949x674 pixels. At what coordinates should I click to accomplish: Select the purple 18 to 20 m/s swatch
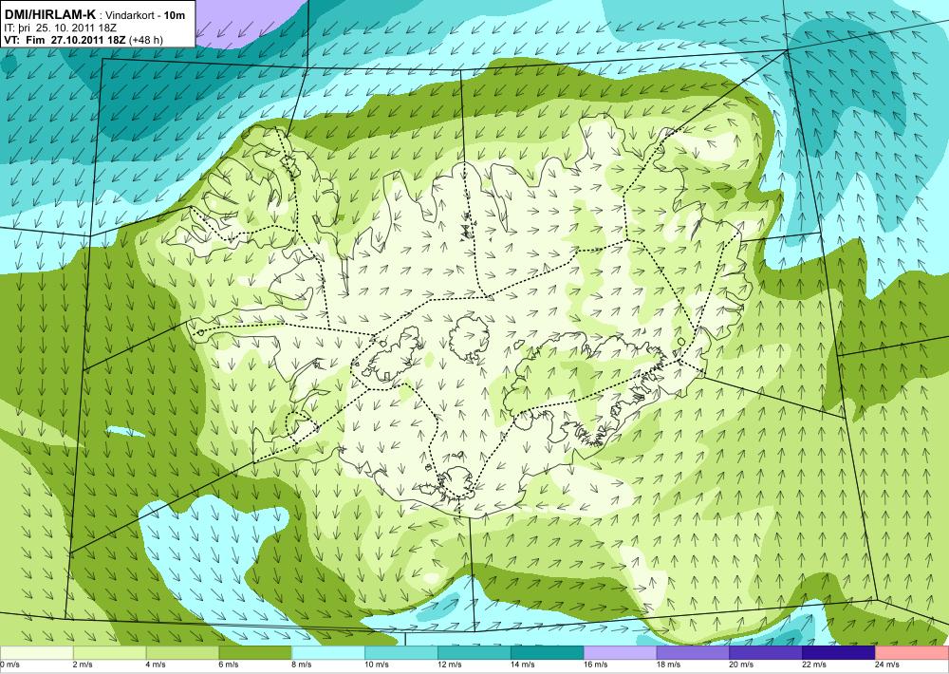[693, 653]
